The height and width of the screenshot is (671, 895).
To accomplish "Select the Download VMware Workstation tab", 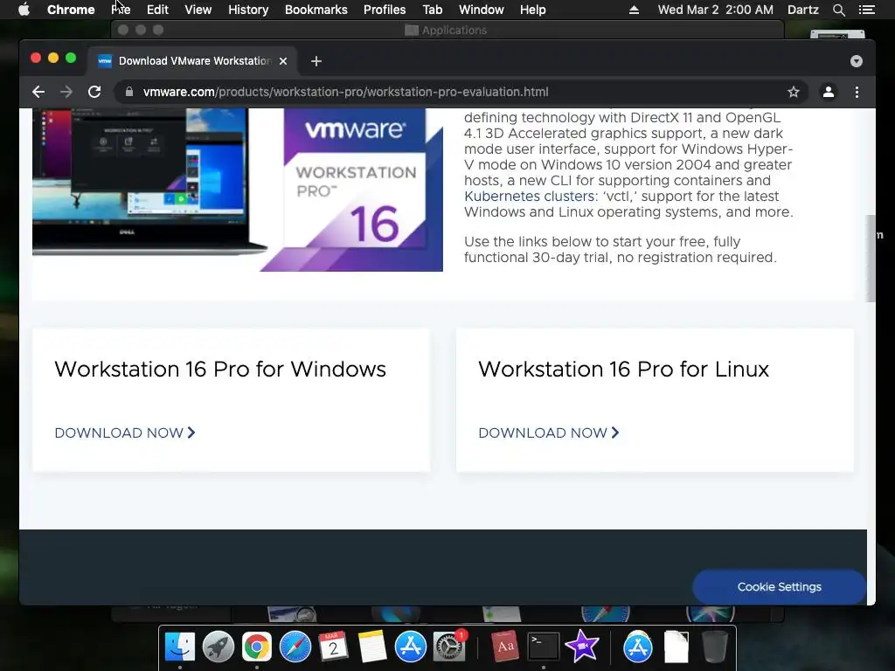I will (x=191, y=61).
